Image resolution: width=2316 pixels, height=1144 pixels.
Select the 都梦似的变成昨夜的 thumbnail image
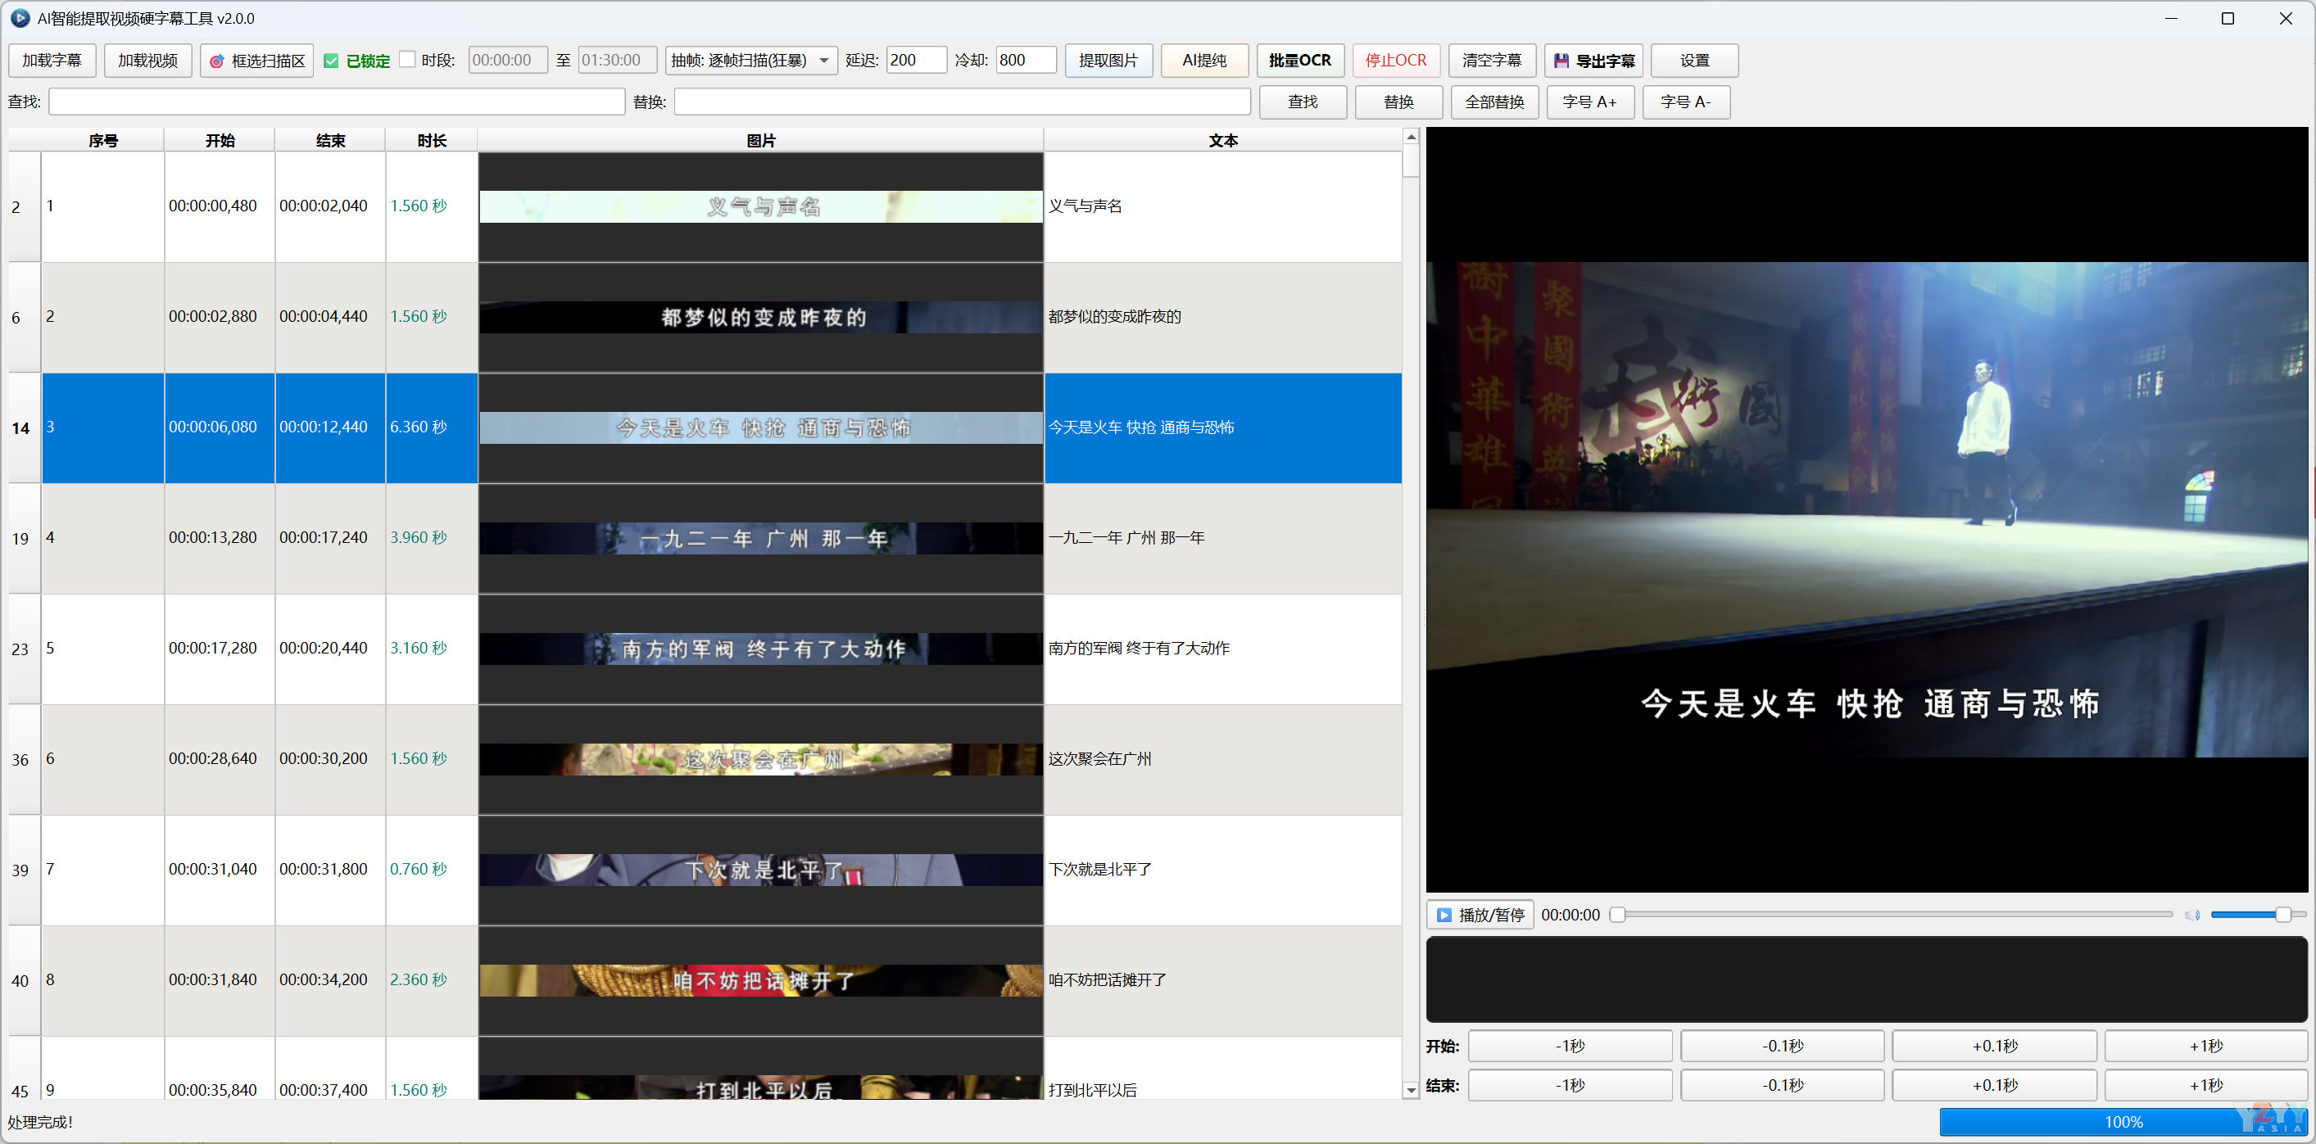click(760, 317)
